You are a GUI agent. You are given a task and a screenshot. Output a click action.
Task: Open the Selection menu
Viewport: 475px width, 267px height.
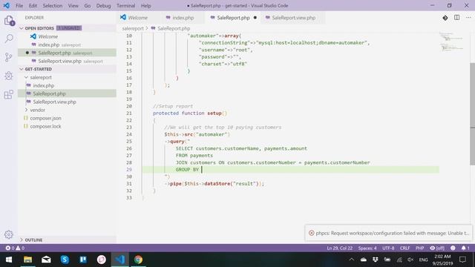click(x=53, y=5)
